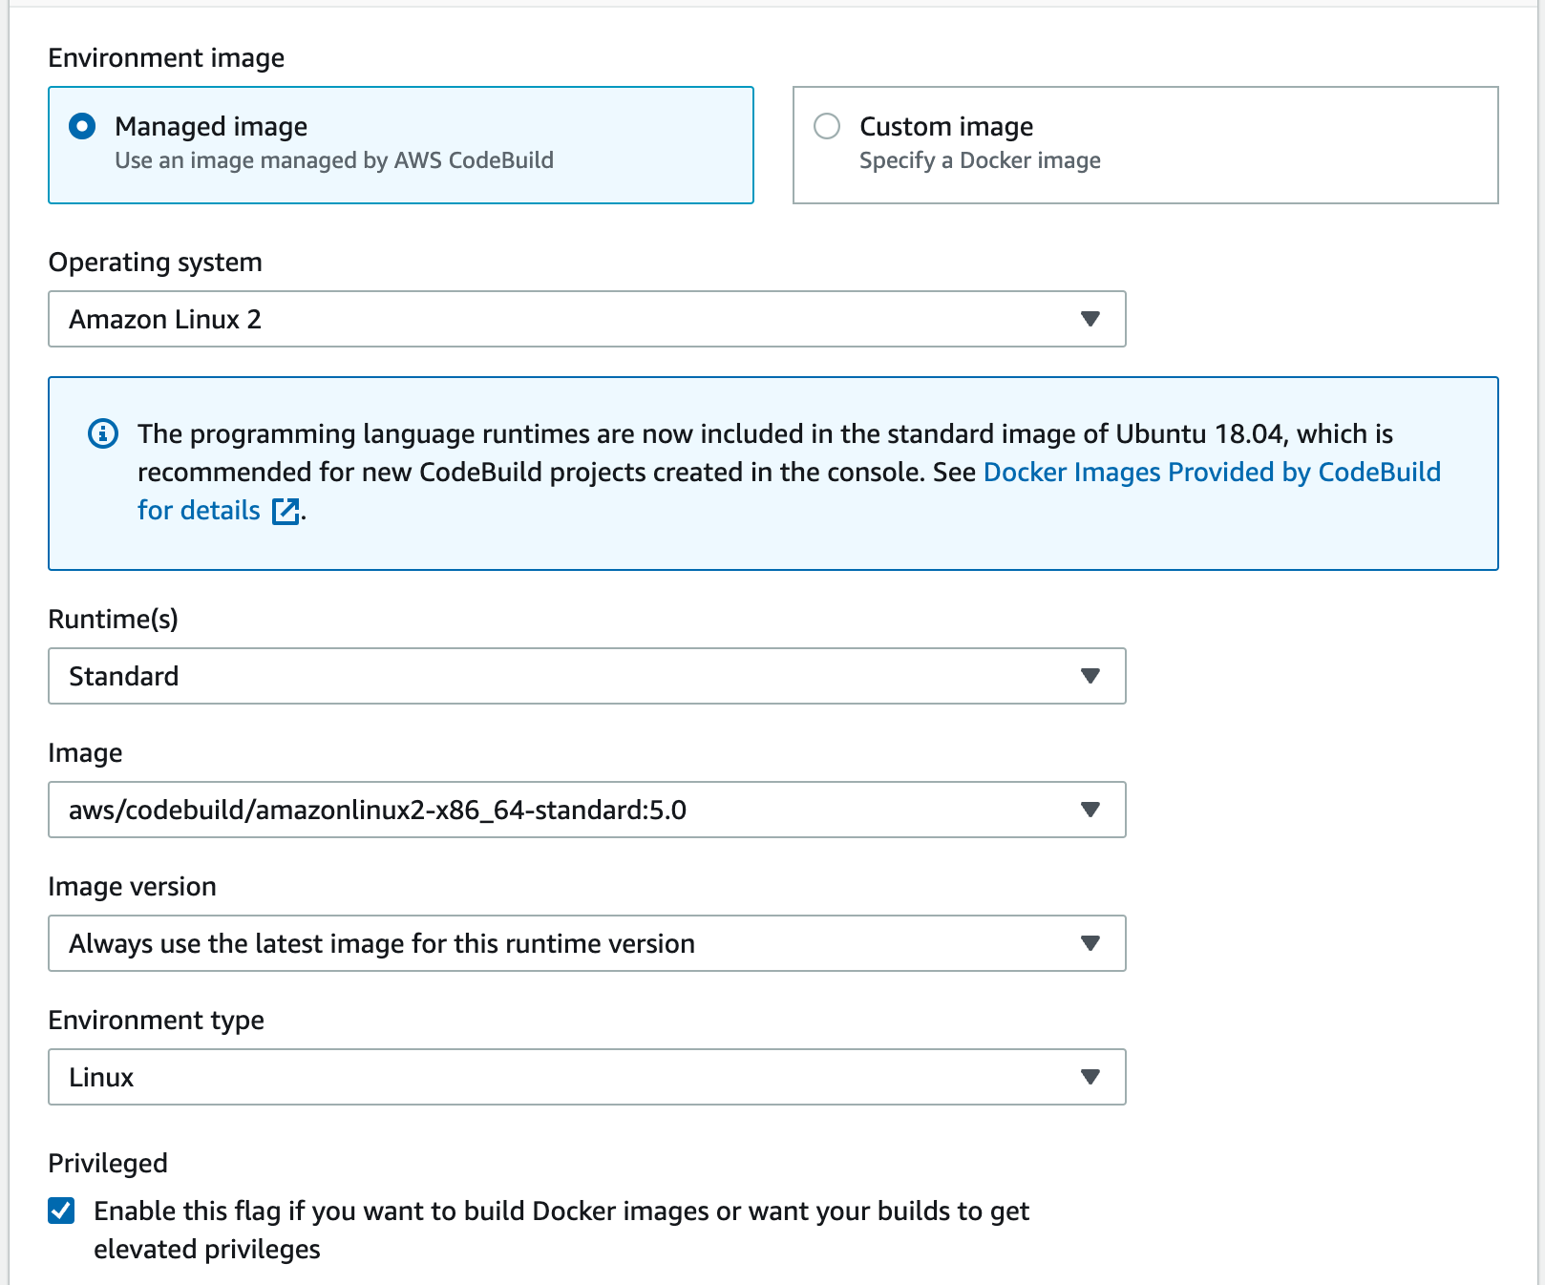Open the Runtime(s) dropdown showing Standard
Viewport: 1545px width, 1285px height.
[x=586, y=676]
